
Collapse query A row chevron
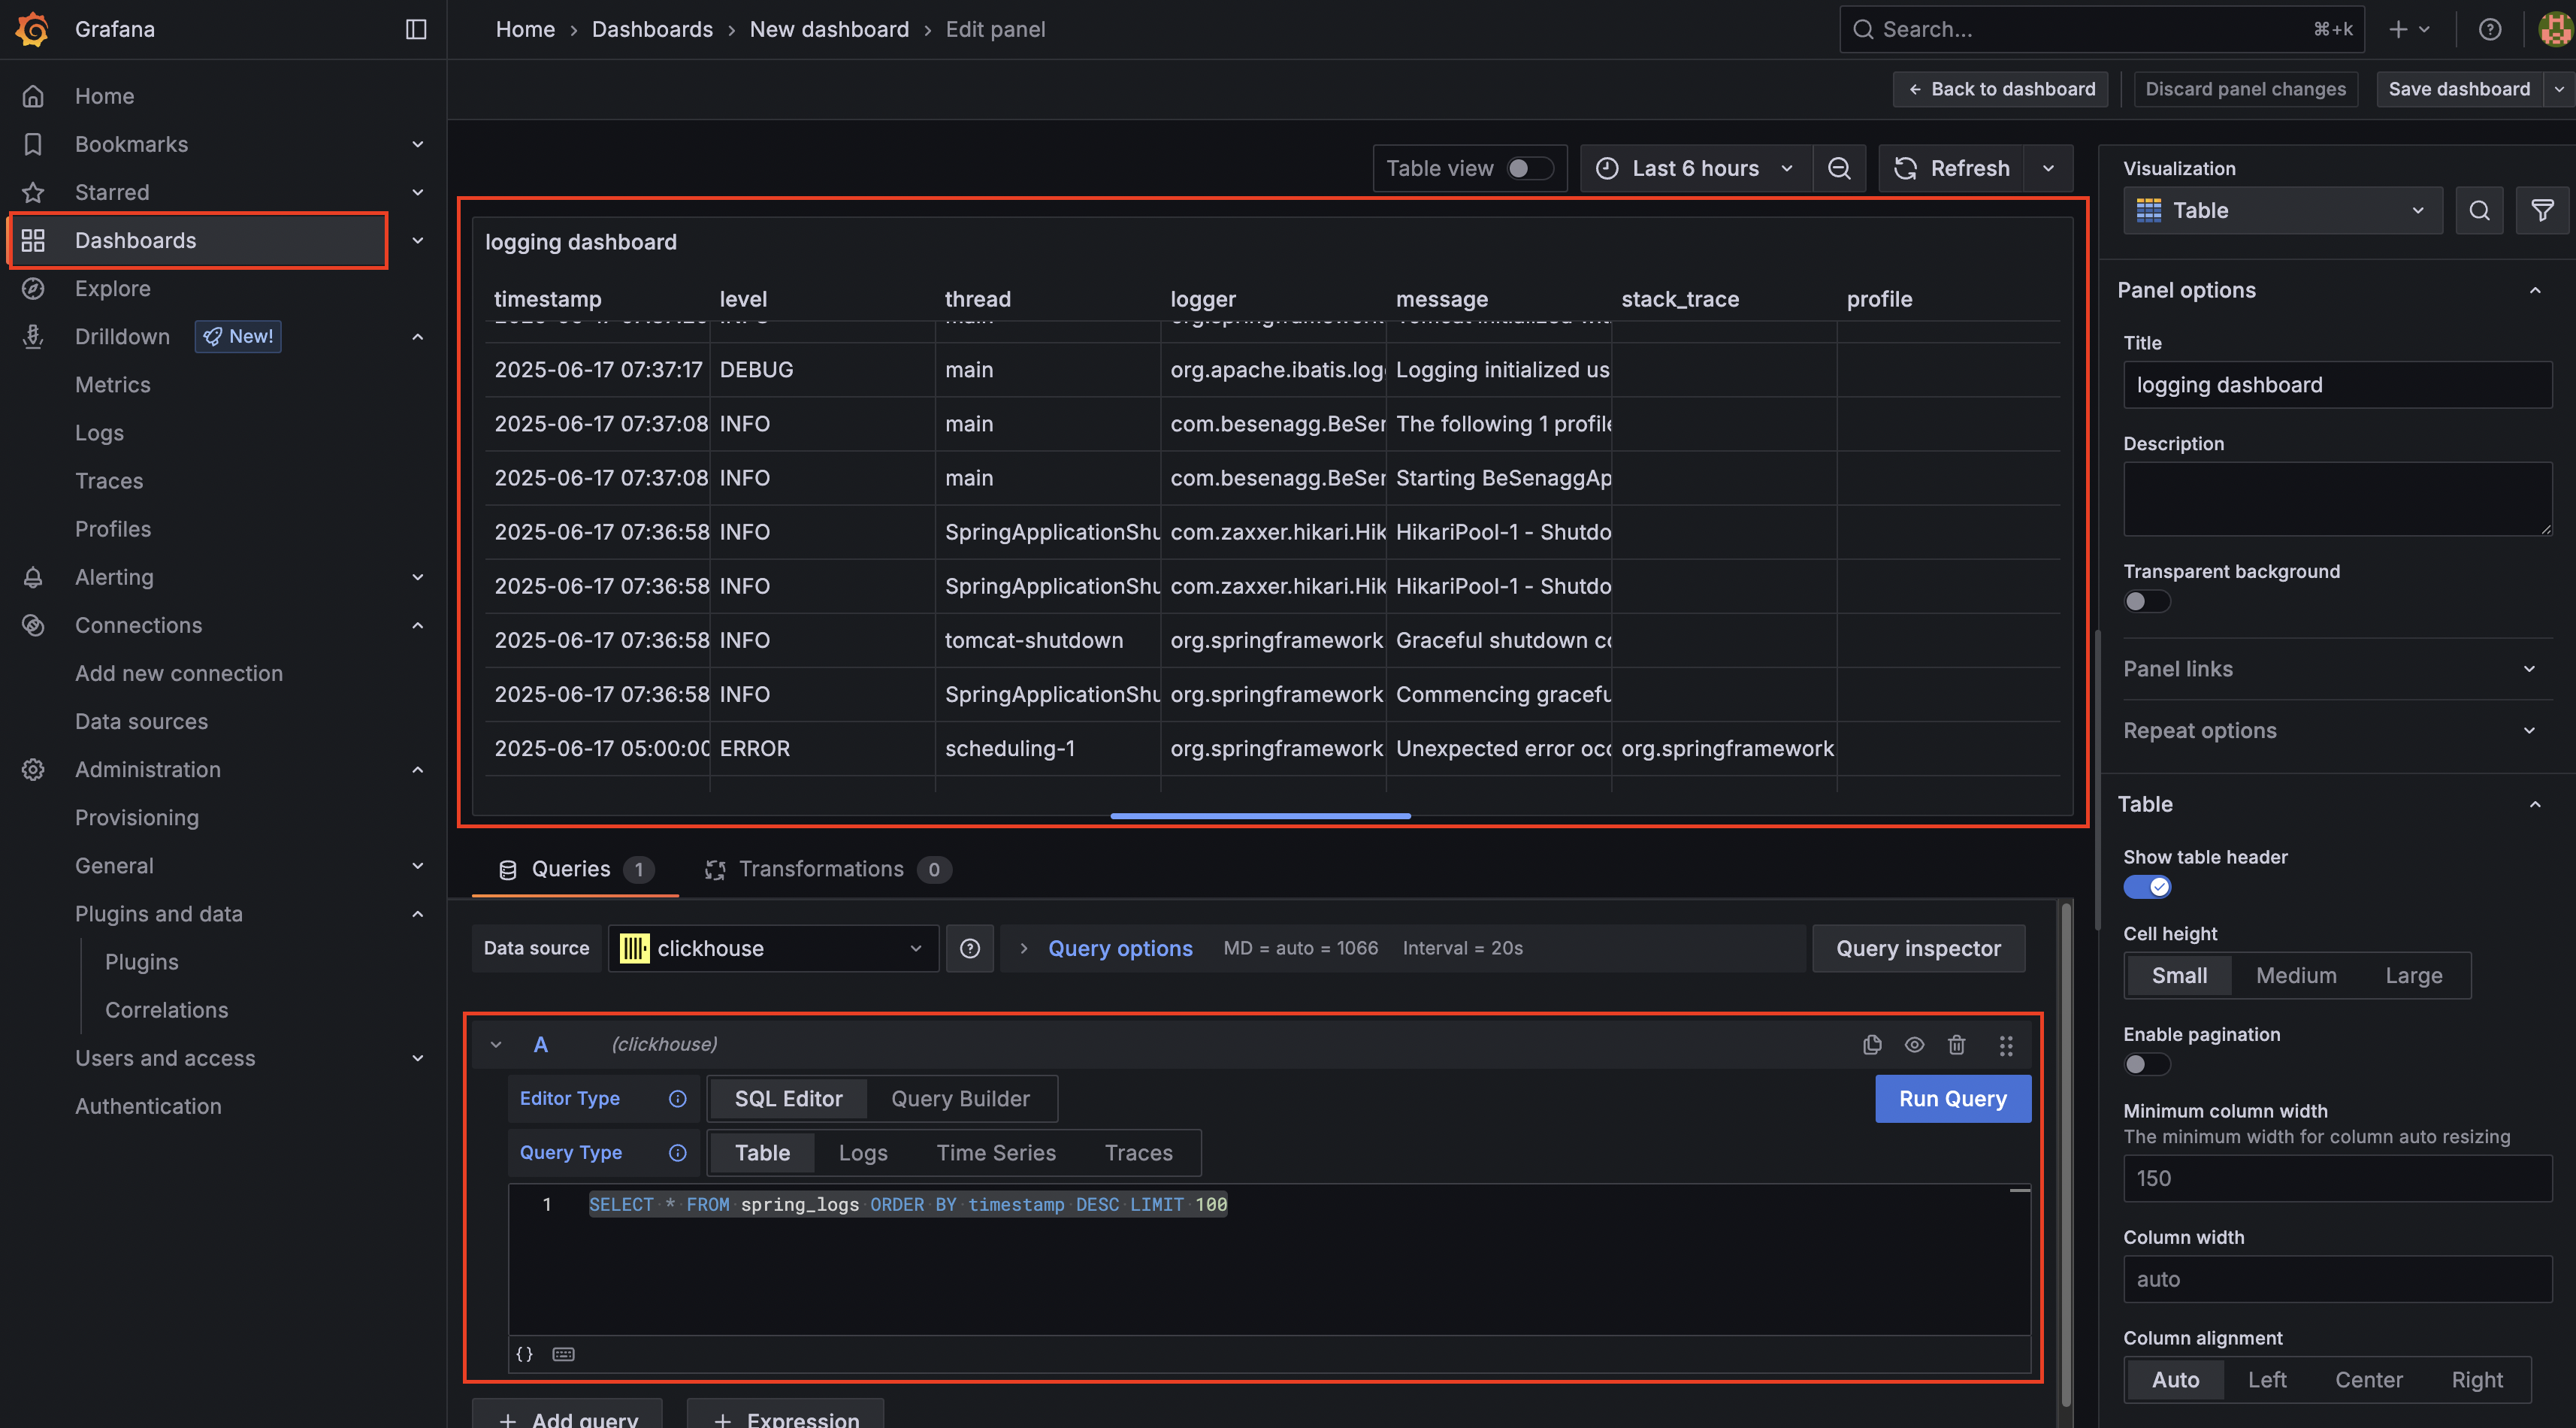pyautogui.click(x=495, y=1045)
